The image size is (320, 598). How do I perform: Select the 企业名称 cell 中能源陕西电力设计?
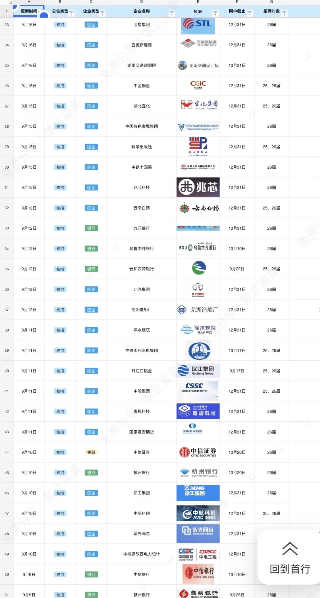pos(142,554)
